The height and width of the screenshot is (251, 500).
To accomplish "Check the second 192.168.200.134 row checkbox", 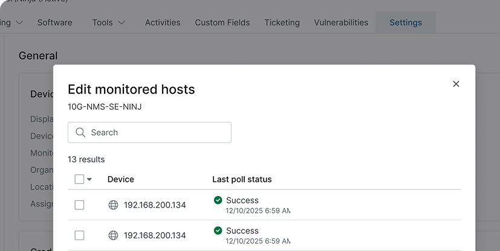I will (79, 235).
